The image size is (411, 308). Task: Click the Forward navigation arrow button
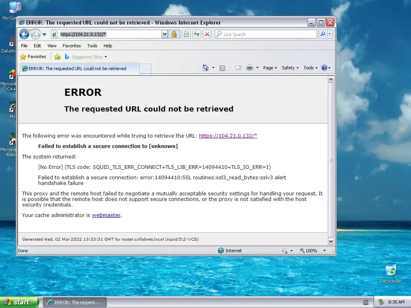pos(35,34)
